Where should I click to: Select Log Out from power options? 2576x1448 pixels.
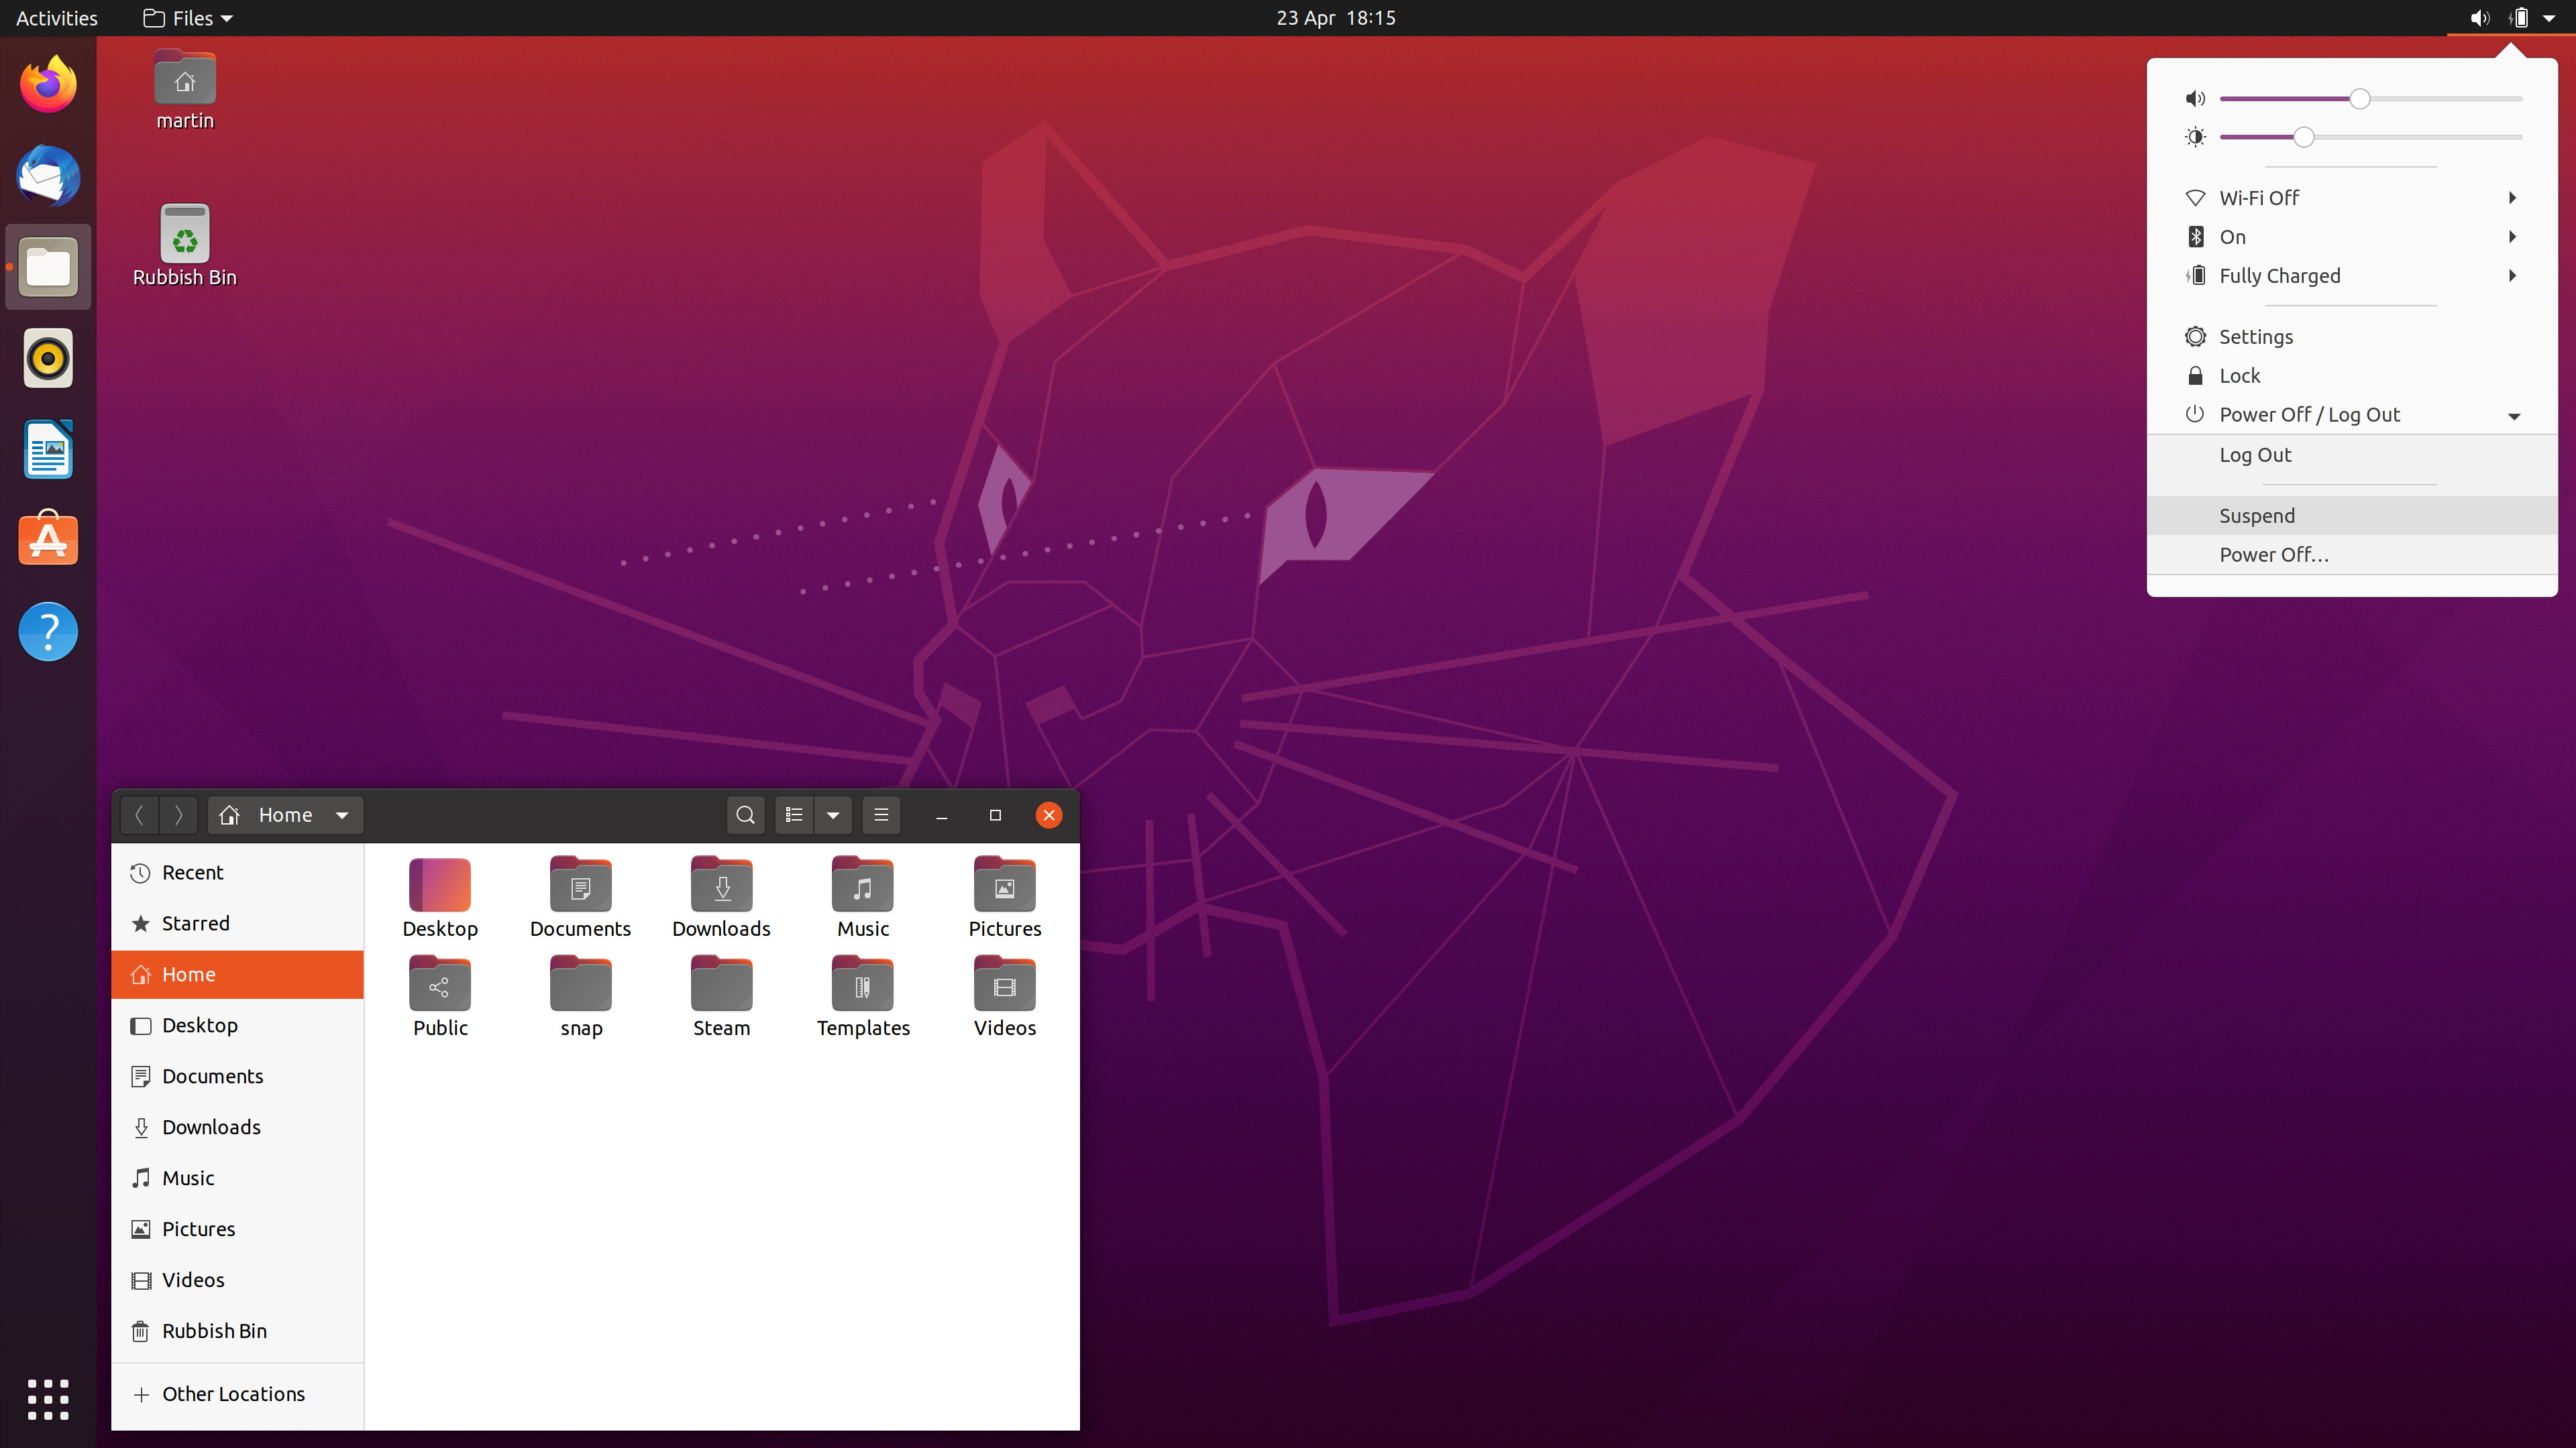[2256, 455]
